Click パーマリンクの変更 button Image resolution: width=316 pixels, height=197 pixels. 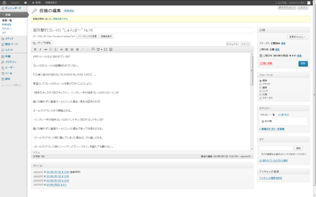[x=87, y=37]
